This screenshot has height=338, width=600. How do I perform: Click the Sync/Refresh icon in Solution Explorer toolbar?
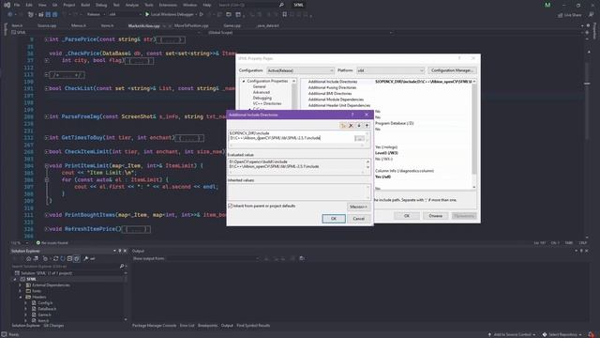tap(56, 259)
